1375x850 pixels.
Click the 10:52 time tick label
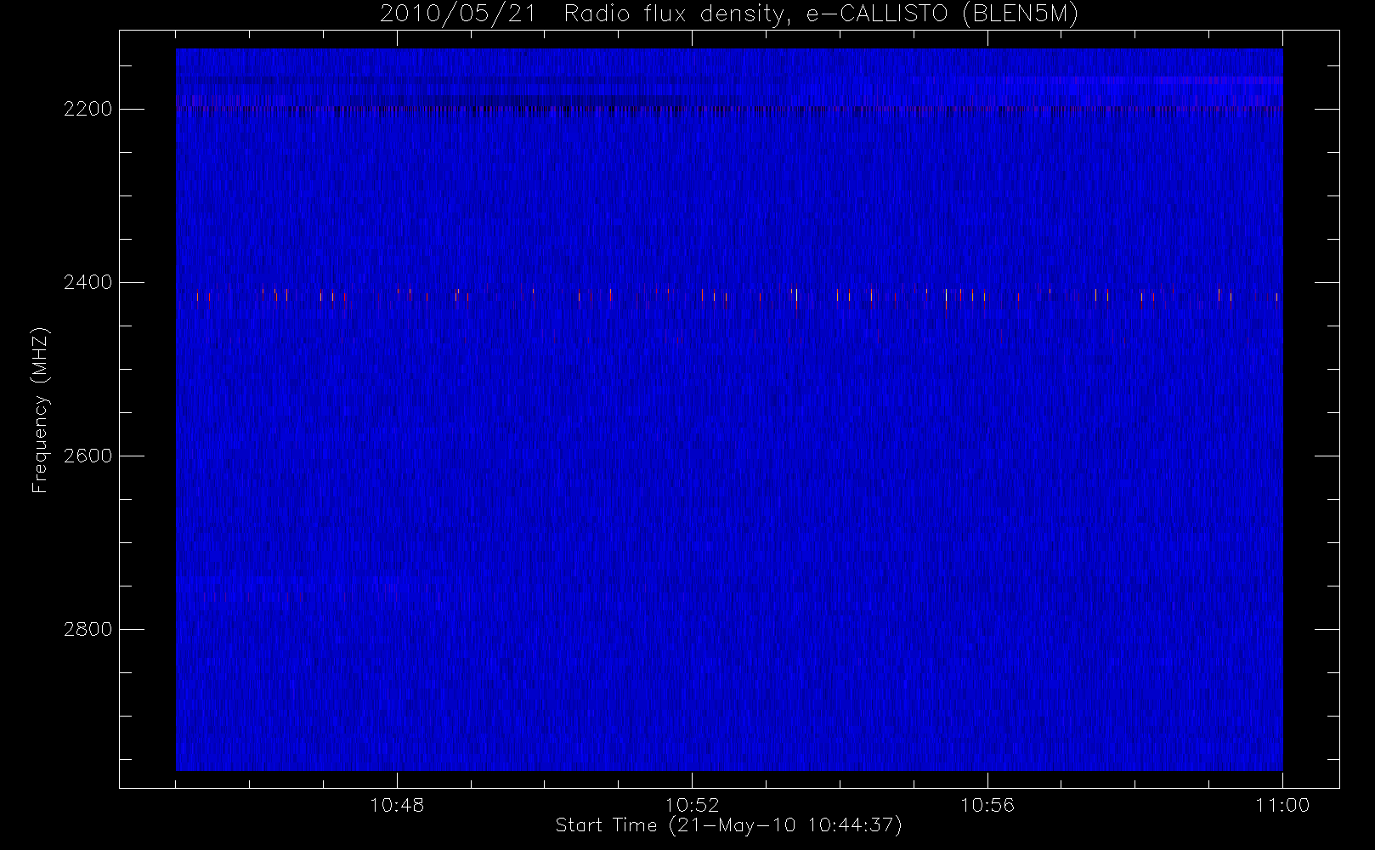click(x=692, y=805)
